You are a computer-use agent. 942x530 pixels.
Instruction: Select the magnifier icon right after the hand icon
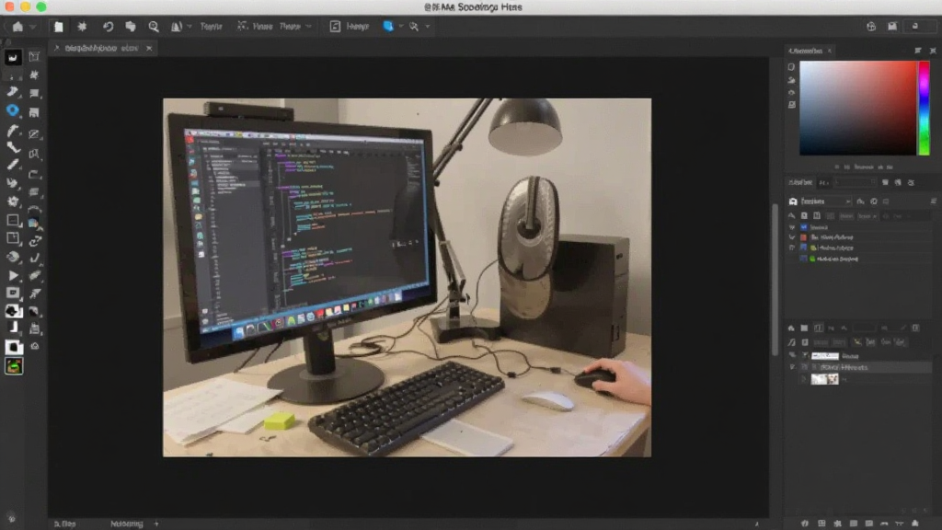(x=154, y=27)
